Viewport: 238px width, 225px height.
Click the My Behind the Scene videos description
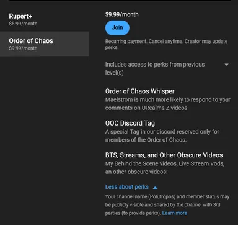click(165, 168)
